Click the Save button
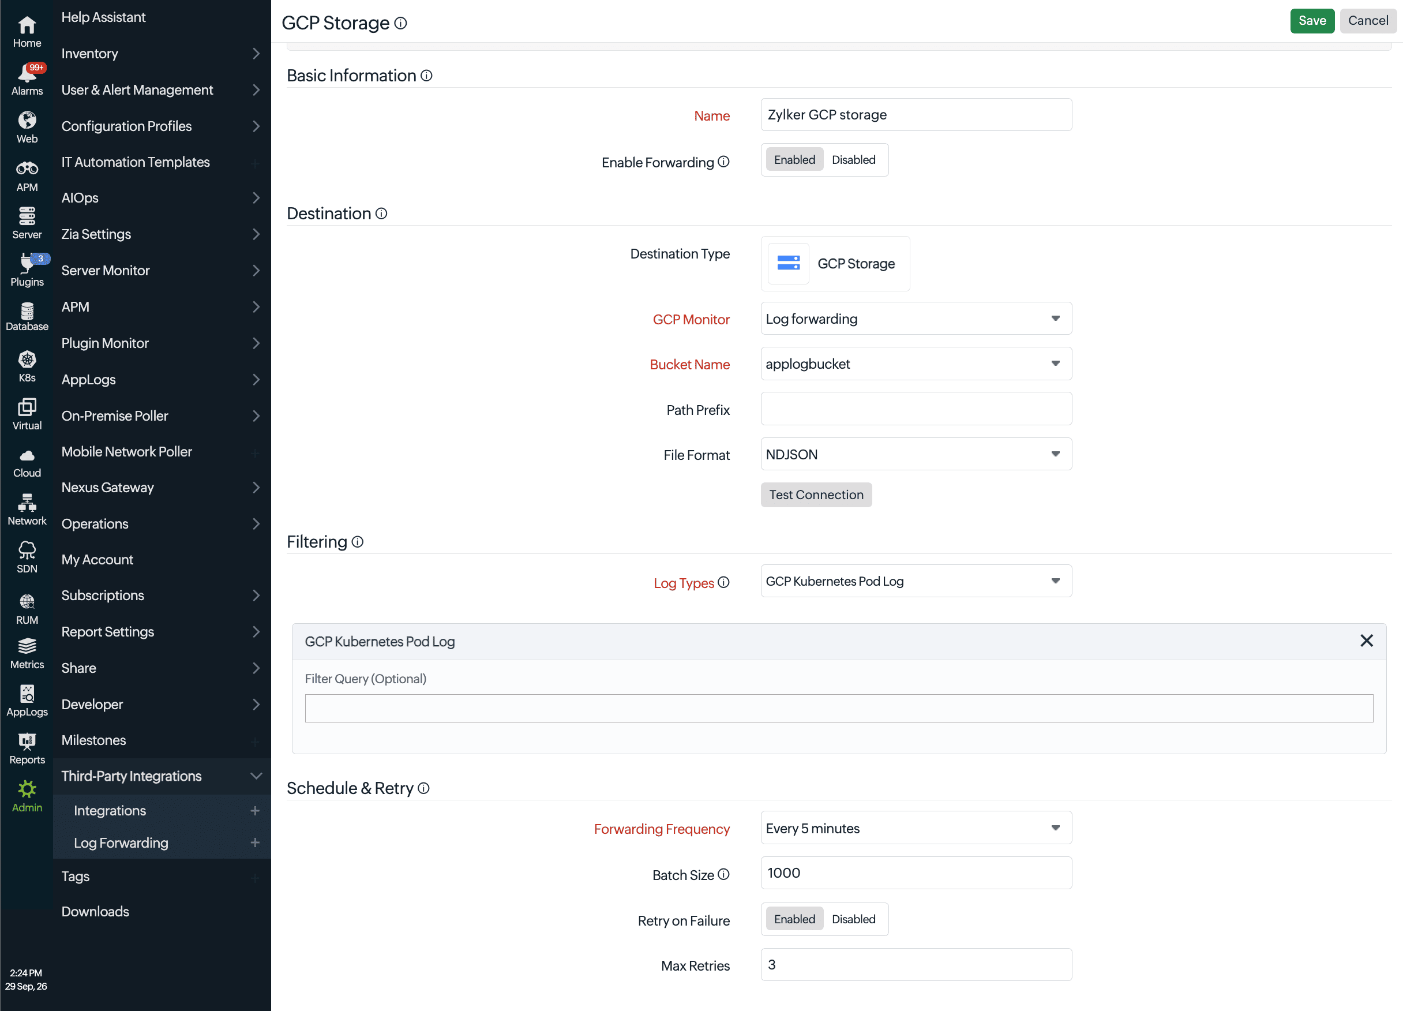 1311,21
